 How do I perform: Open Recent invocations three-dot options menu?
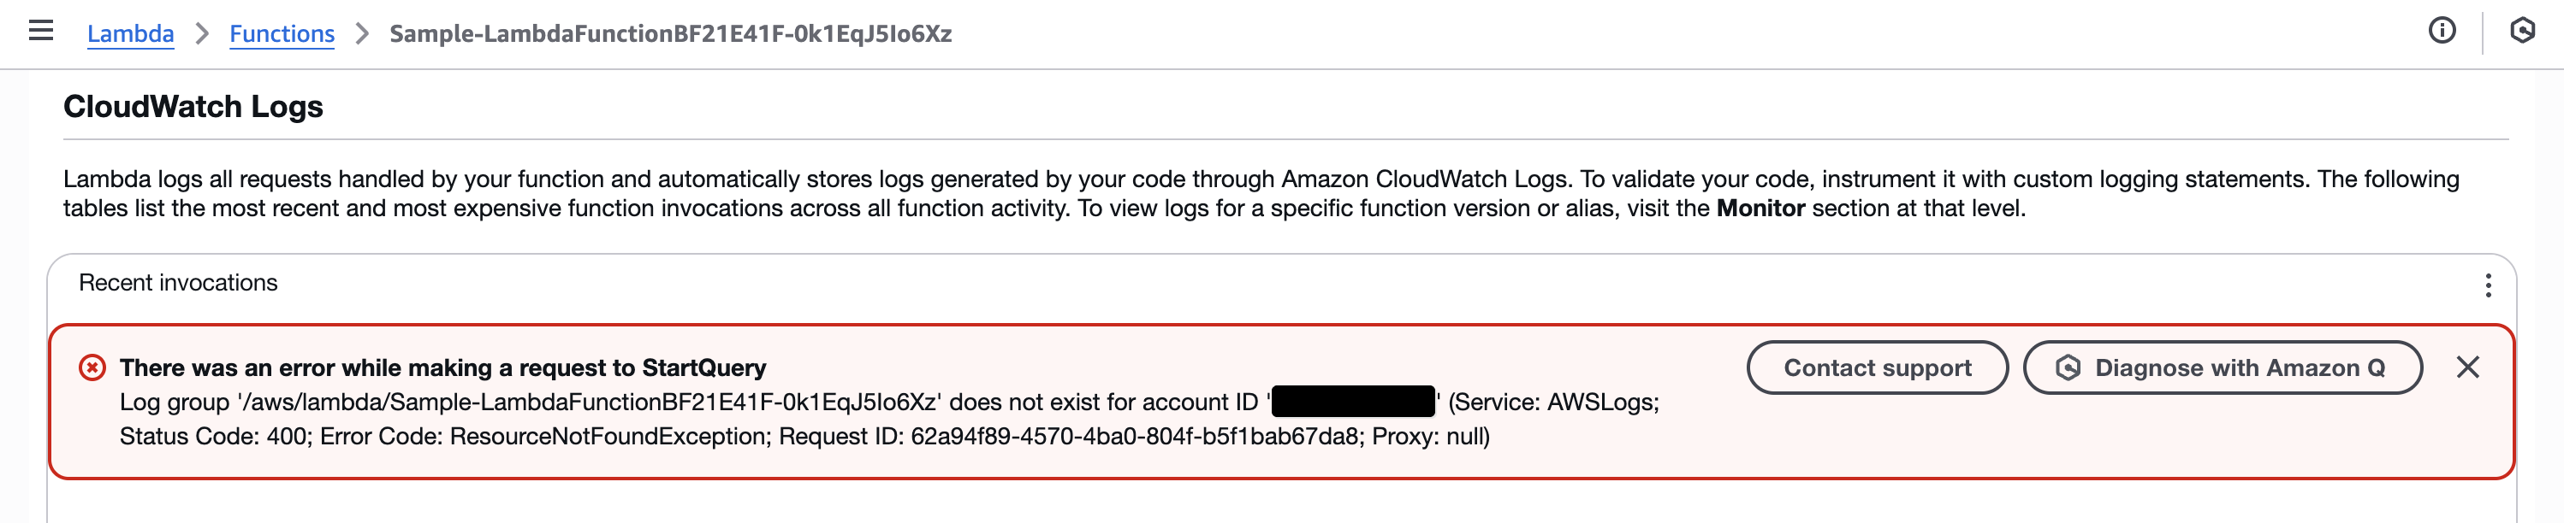coord(2487,285)
